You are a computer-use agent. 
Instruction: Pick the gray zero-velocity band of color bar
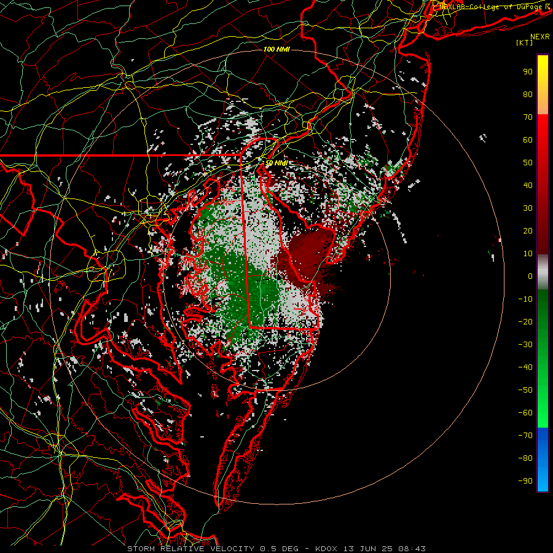[543, 272]
